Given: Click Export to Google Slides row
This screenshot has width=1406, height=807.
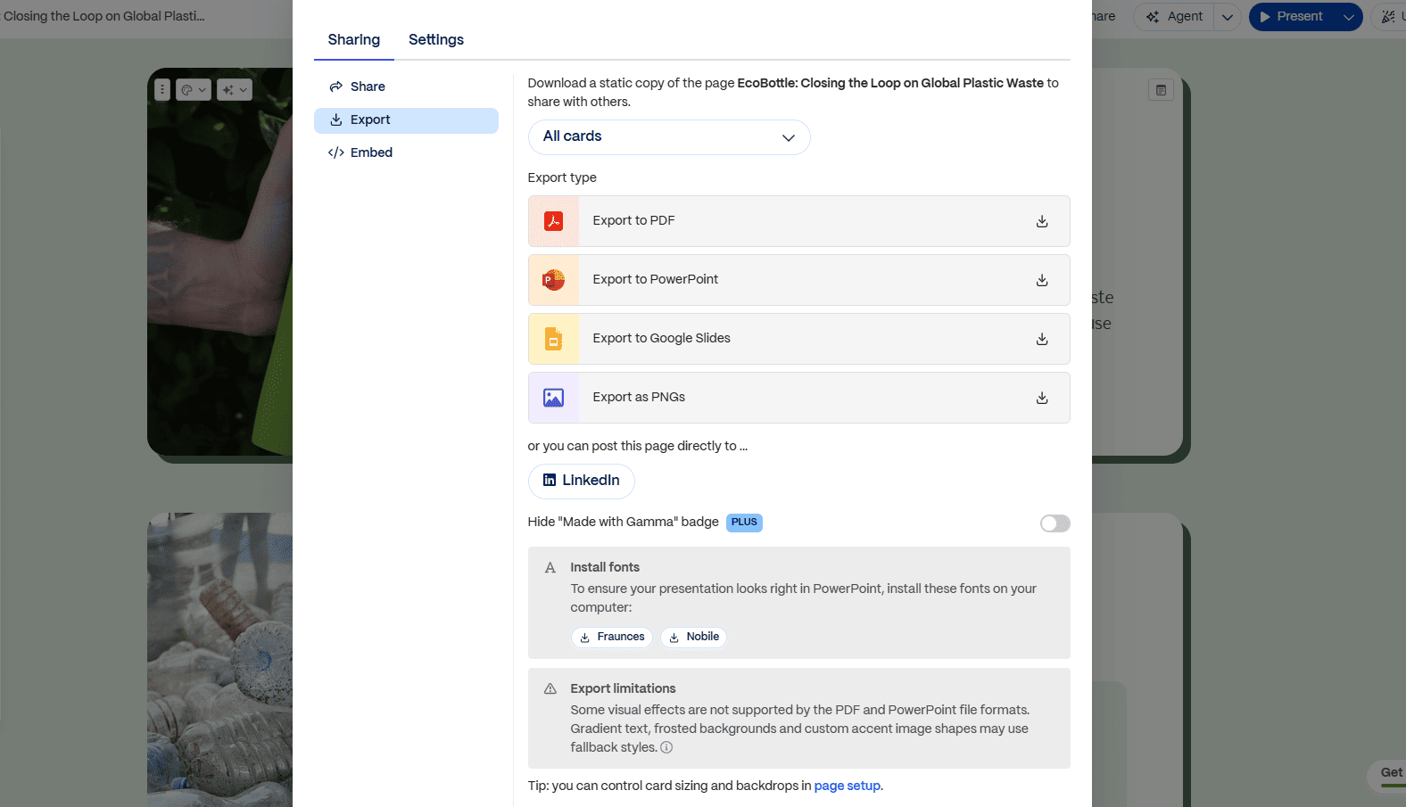Looking at the screenshot, I should point(798,339).
